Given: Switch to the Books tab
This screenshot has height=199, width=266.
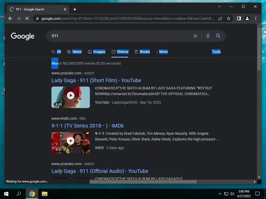Looking at the screenshot, I should pyautogui.click(x=142, y=52).
